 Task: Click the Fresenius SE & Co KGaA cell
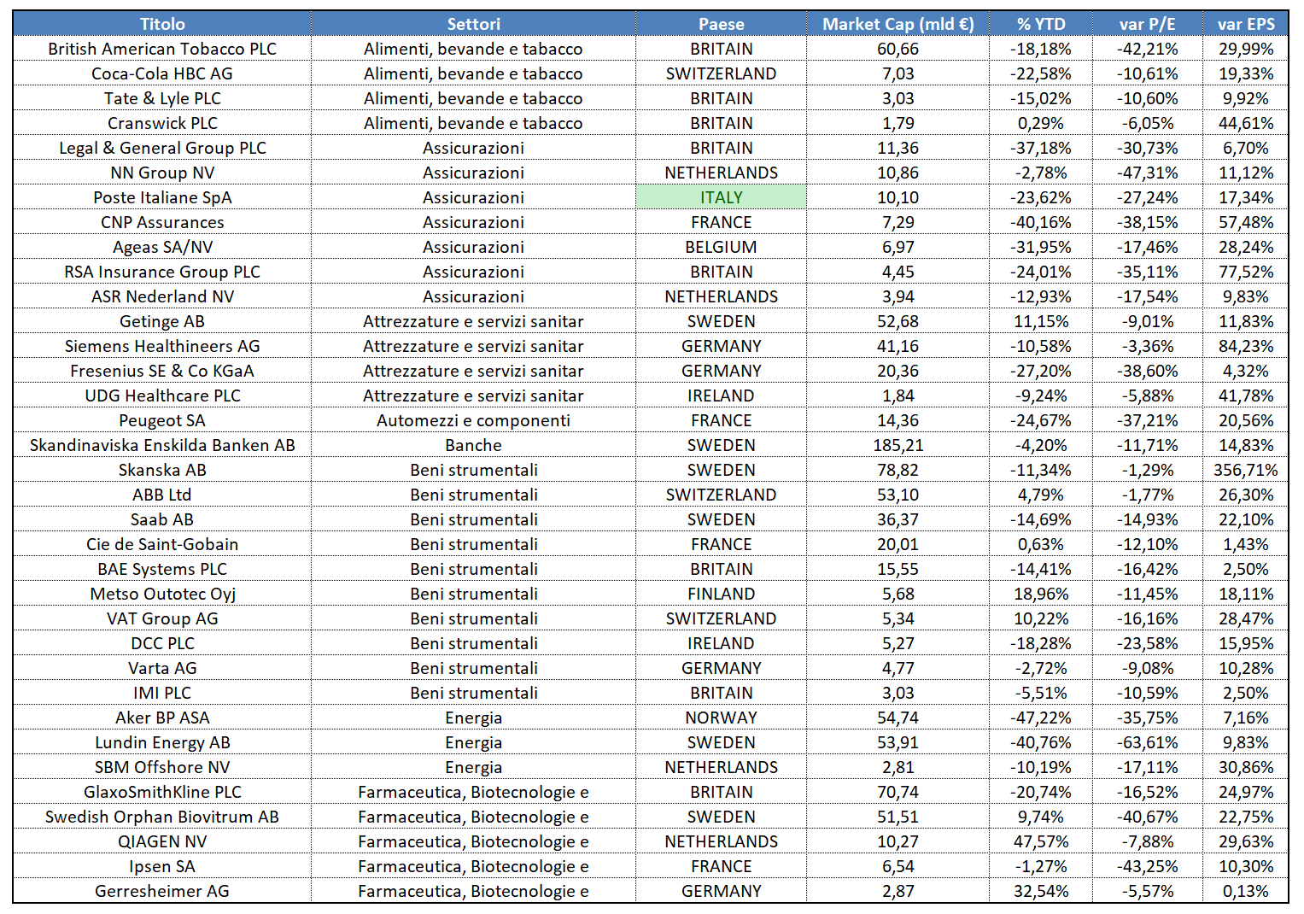pos(162,371)
